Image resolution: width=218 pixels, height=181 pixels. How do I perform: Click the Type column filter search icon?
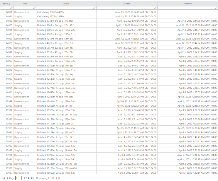point(34,8)
